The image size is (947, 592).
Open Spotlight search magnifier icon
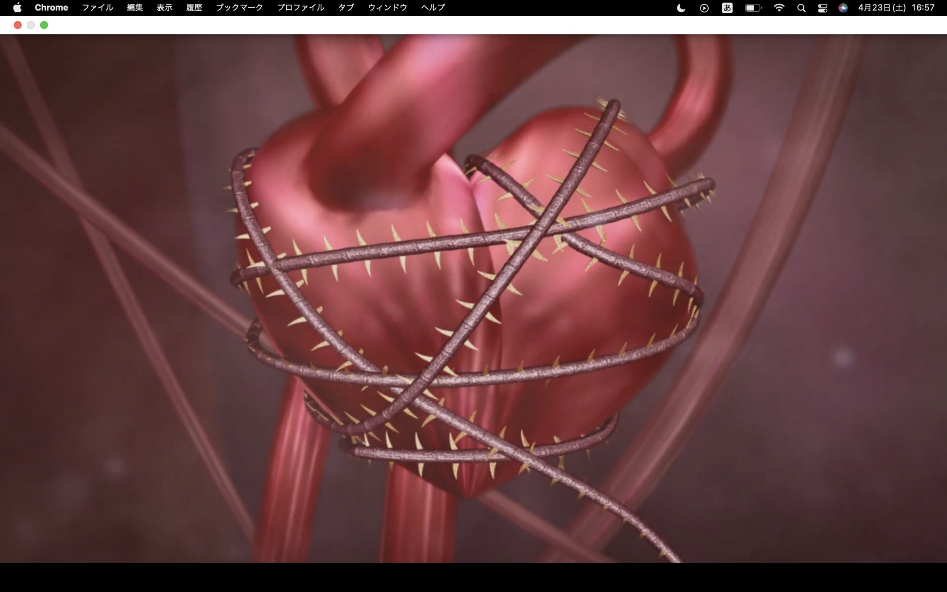801,8
